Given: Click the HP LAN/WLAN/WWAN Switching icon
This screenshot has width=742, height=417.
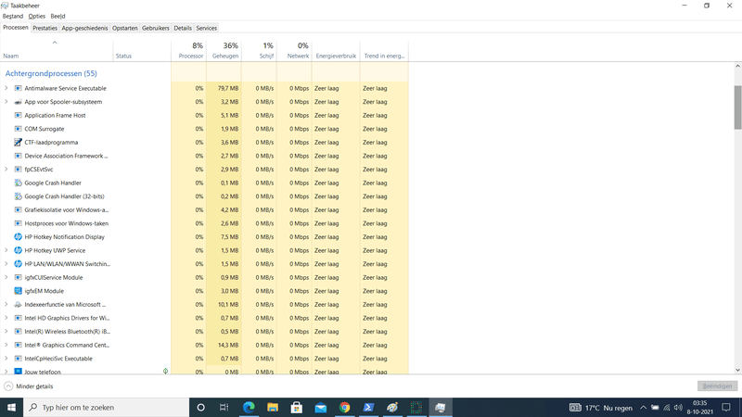Looking at the screenshot, I should [x=18, y=264].
